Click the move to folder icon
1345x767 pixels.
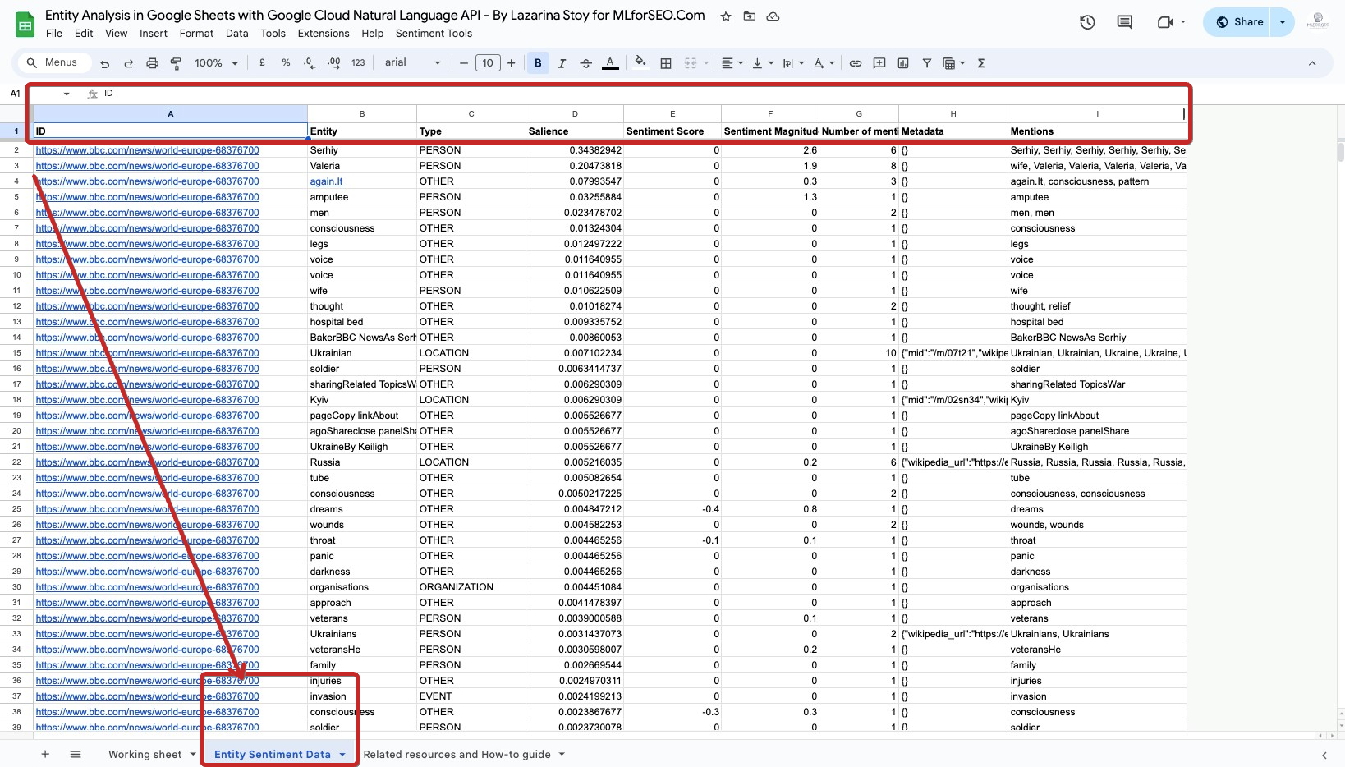750,16
